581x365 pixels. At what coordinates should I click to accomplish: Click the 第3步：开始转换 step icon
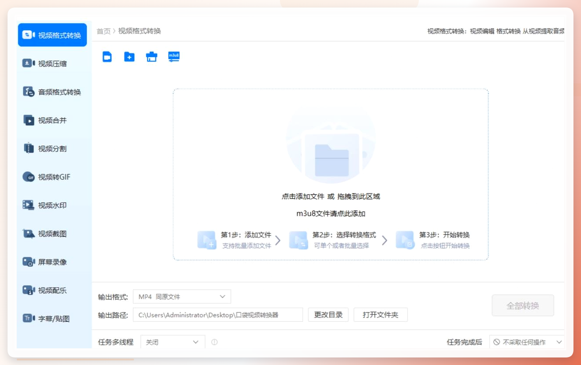pyautogui.click(x=405, y=240)
